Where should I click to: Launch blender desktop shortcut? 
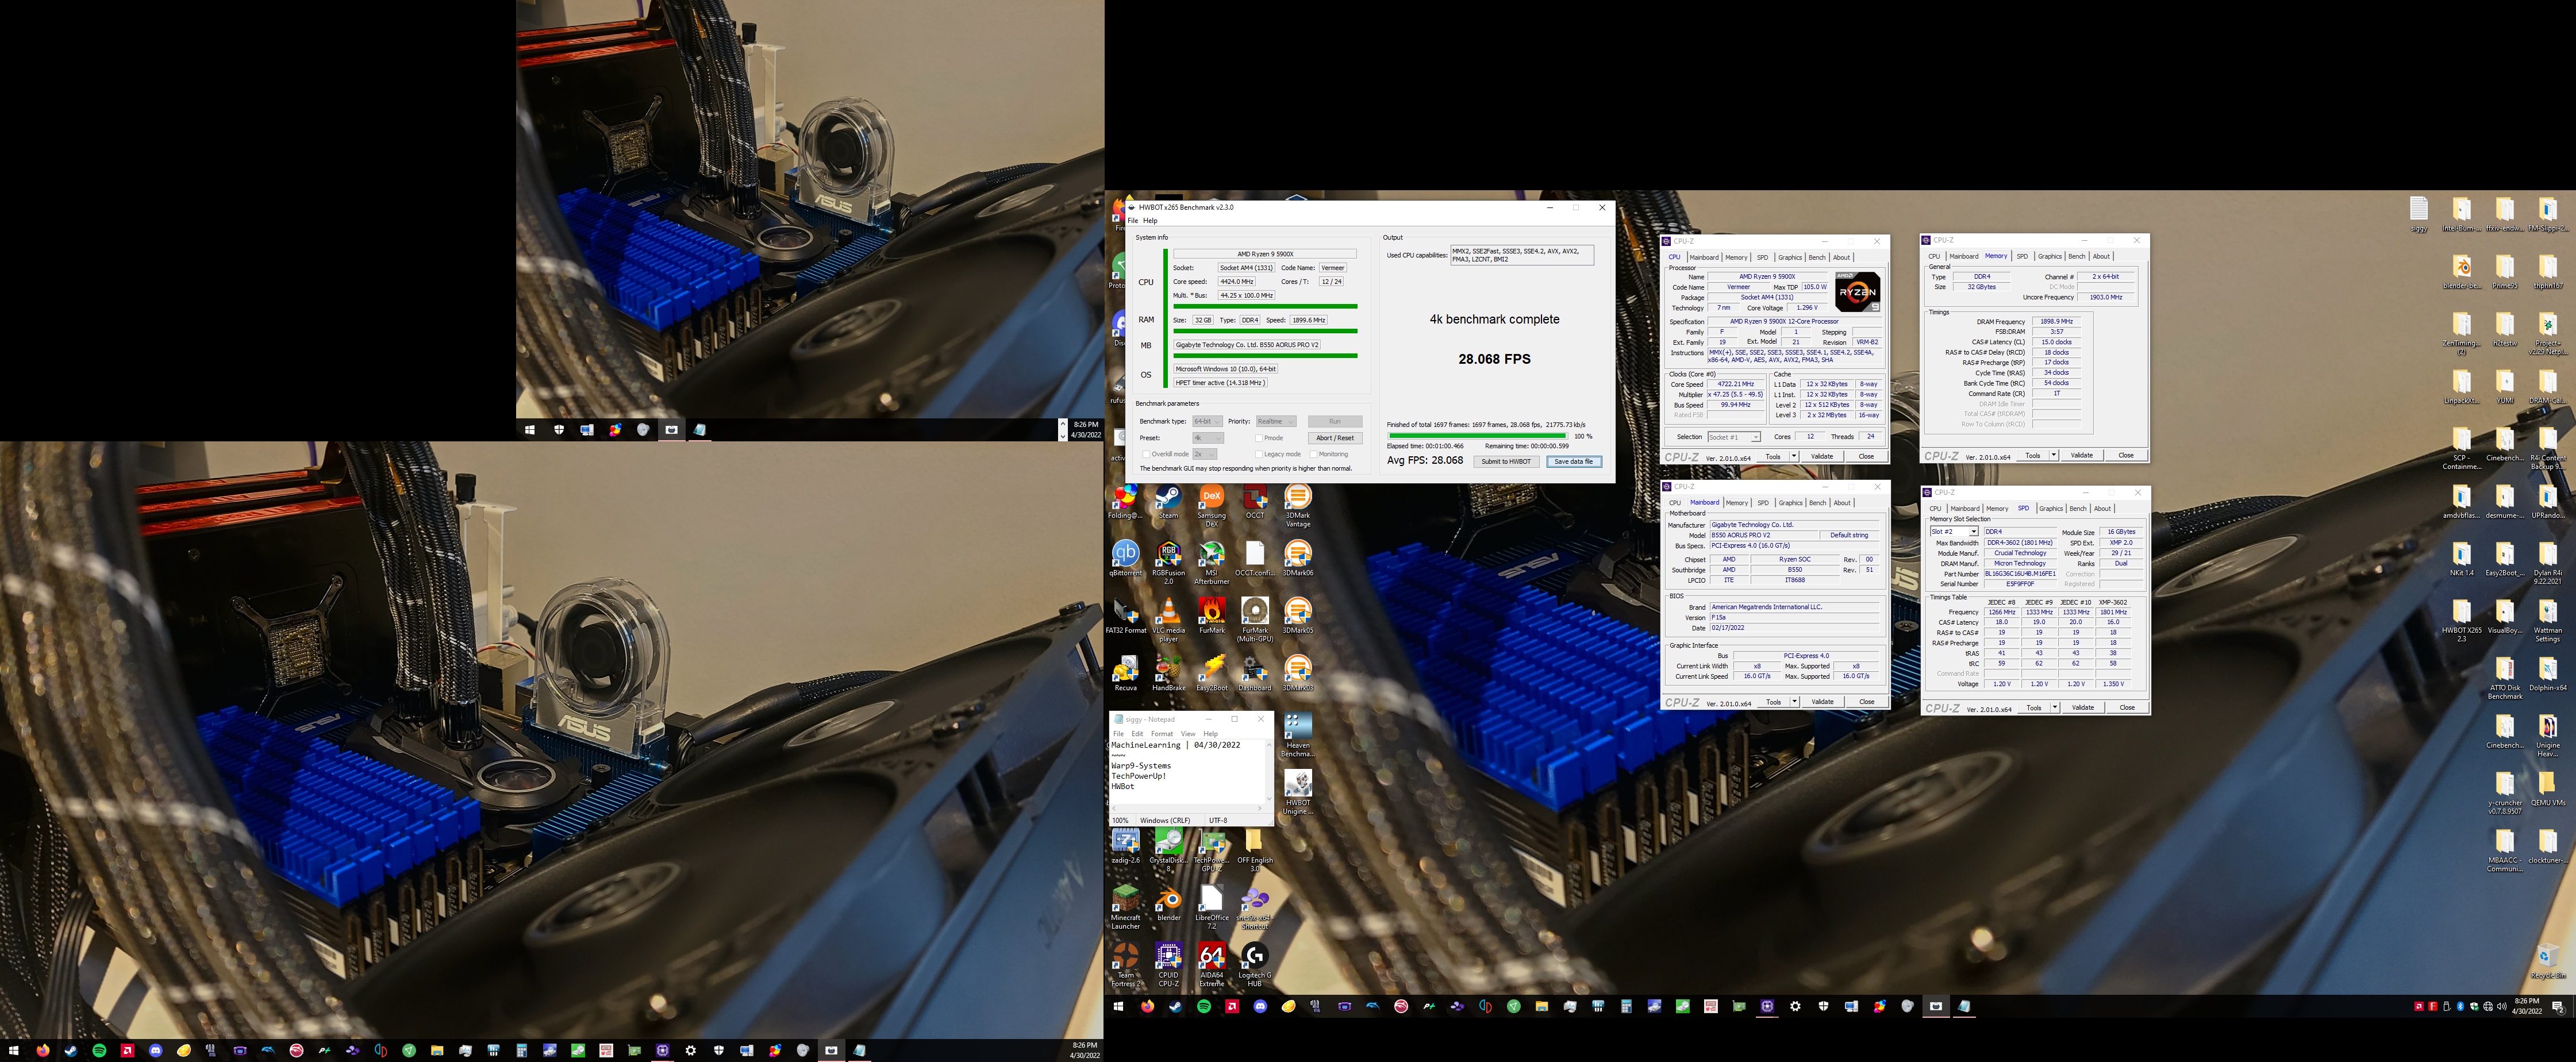click(1168, 904)
